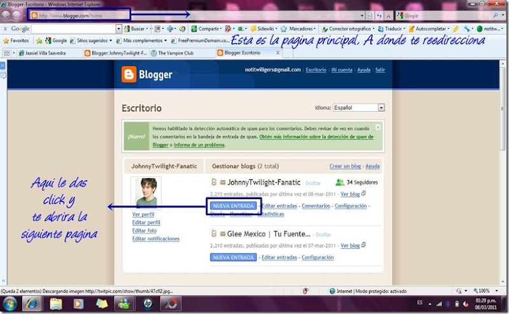Open Escritorio link in header
509x314 pixels.
(316, 70)
